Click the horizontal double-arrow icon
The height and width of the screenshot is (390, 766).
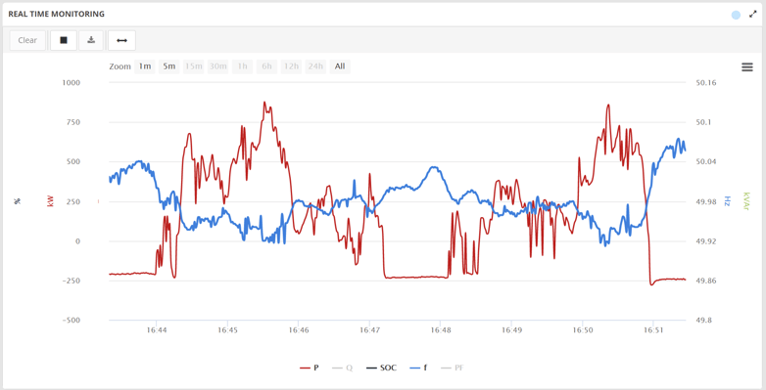[121, 40]
